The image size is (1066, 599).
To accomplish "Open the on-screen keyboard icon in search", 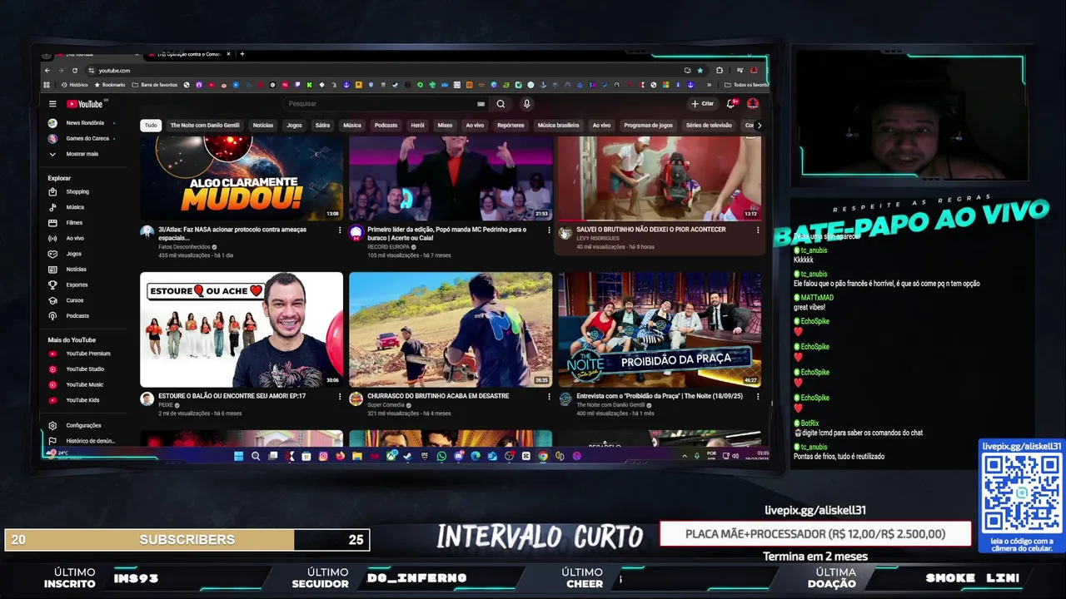I will coord(481,104).
